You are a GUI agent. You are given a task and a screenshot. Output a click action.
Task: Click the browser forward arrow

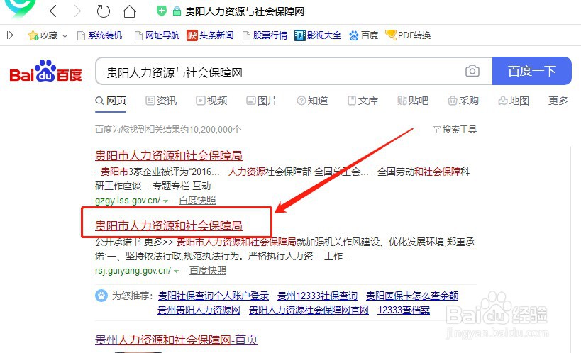click(77, 11)
